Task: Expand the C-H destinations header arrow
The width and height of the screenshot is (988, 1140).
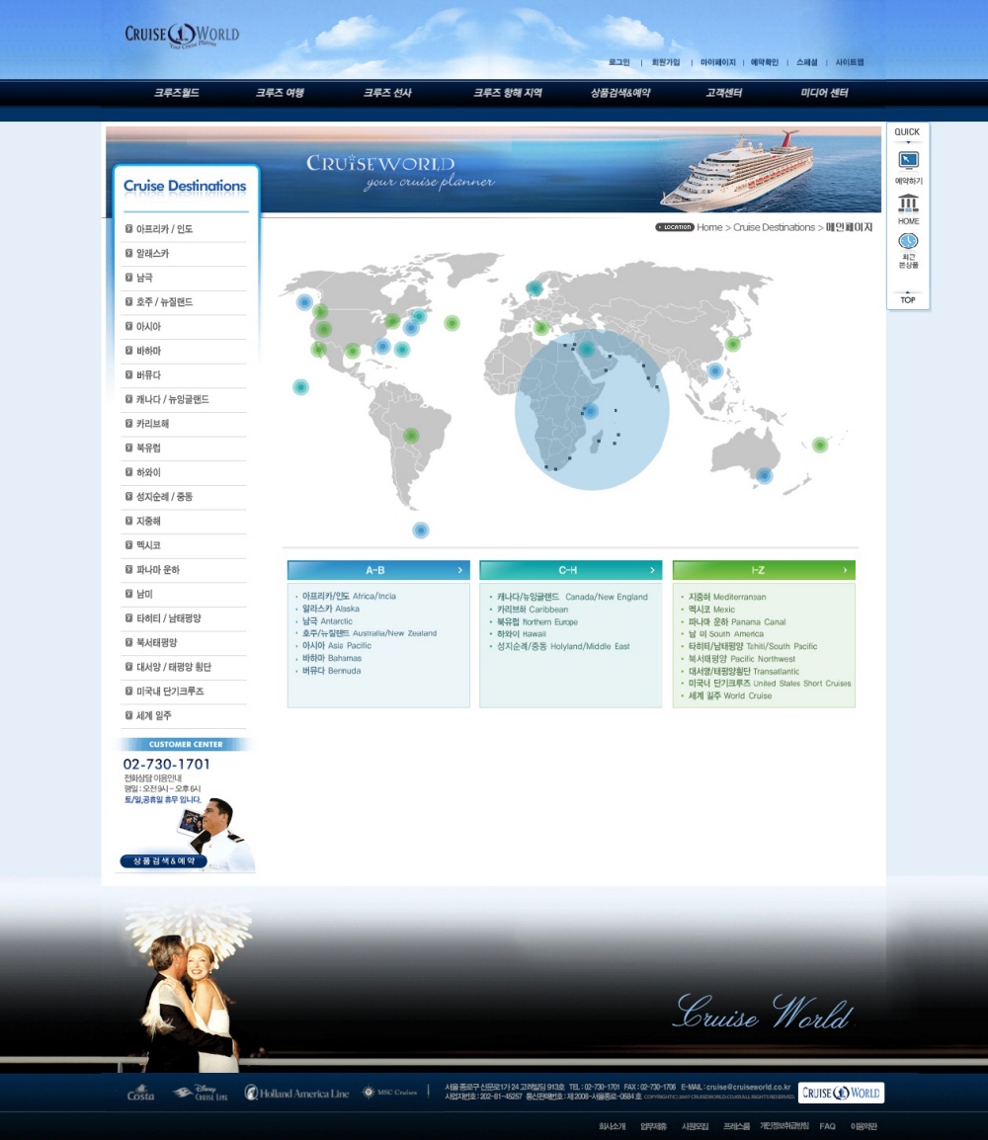Action: point(652,570)
